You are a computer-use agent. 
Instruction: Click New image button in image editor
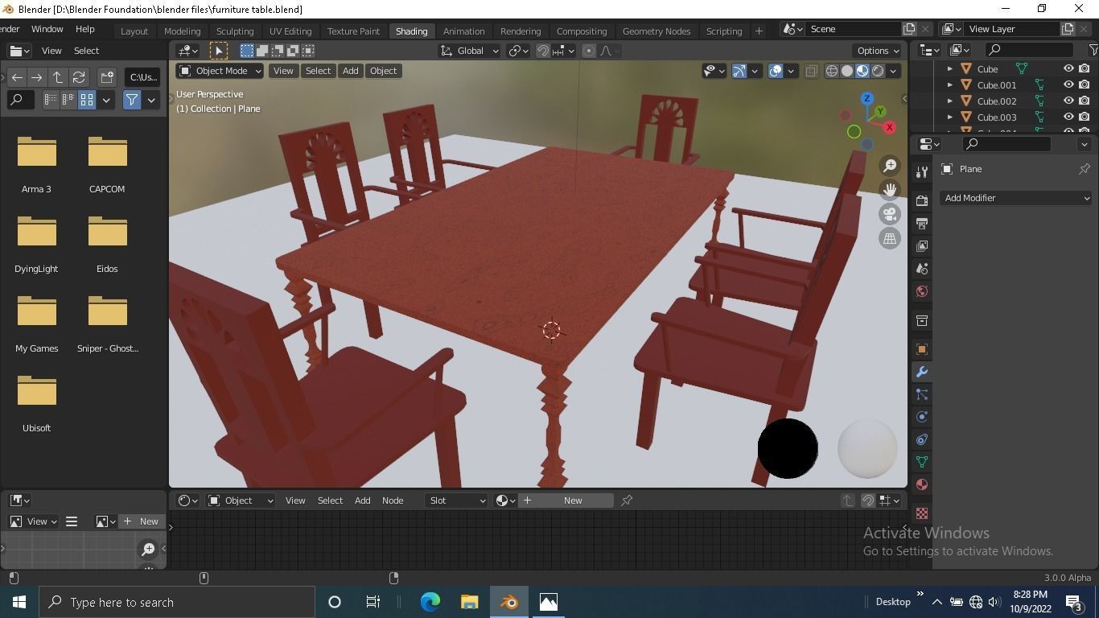click(141, 521)
